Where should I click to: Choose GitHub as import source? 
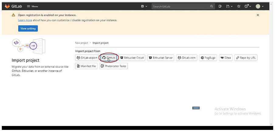click(x=109, y=58)
